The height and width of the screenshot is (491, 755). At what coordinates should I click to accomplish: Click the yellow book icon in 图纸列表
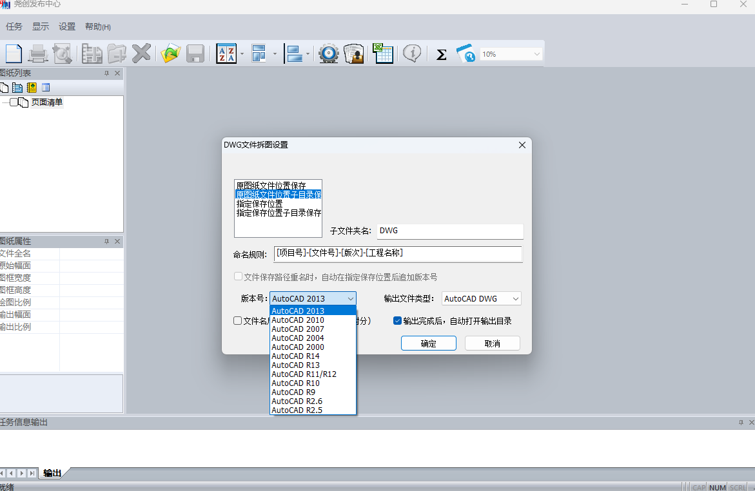click(x=32, y=88)
